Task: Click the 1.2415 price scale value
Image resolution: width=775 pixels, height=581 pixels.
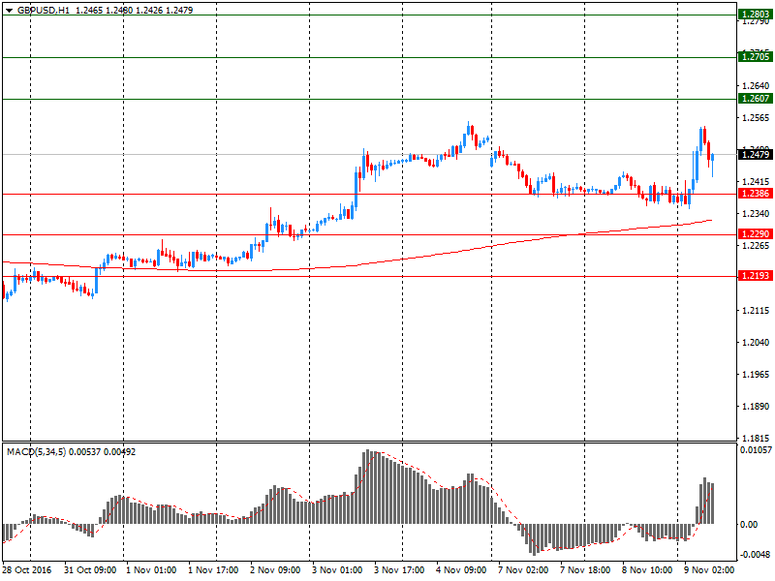Action: (x=756, y=182)
